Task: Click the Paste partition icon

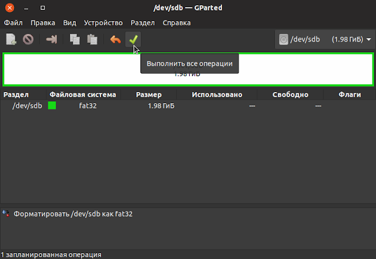Action: [92, 39]
